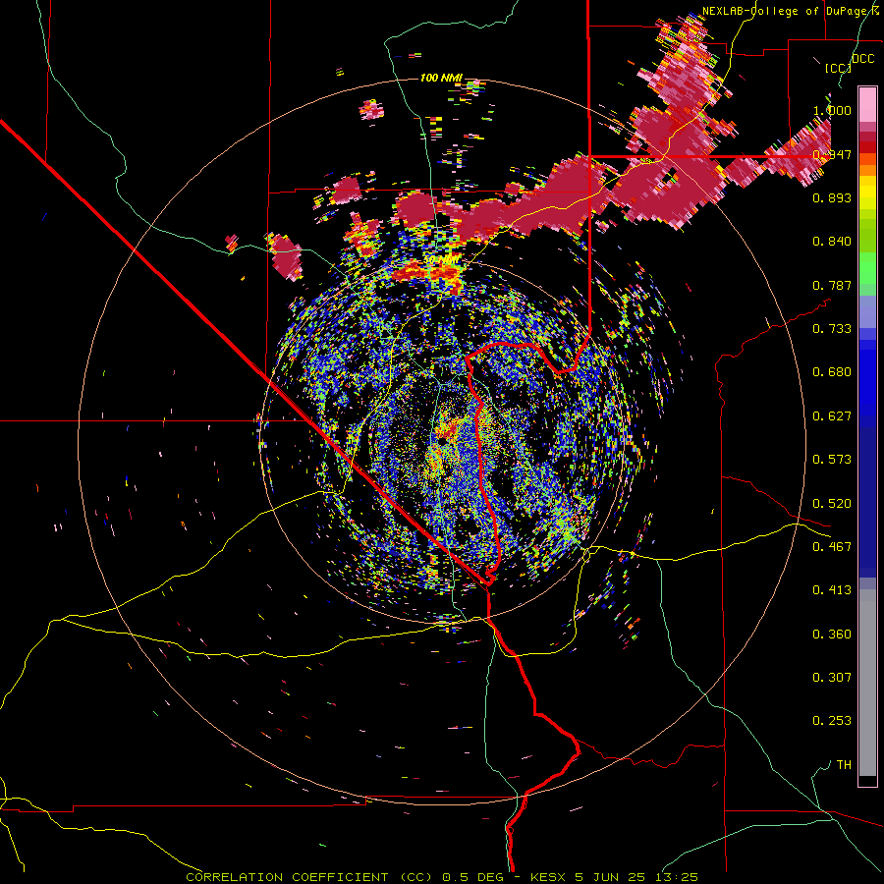Image resolution: width=884 pixels, height=884 pixels.
Task: Select the 0.893 scale value
Action: (832, 197)
